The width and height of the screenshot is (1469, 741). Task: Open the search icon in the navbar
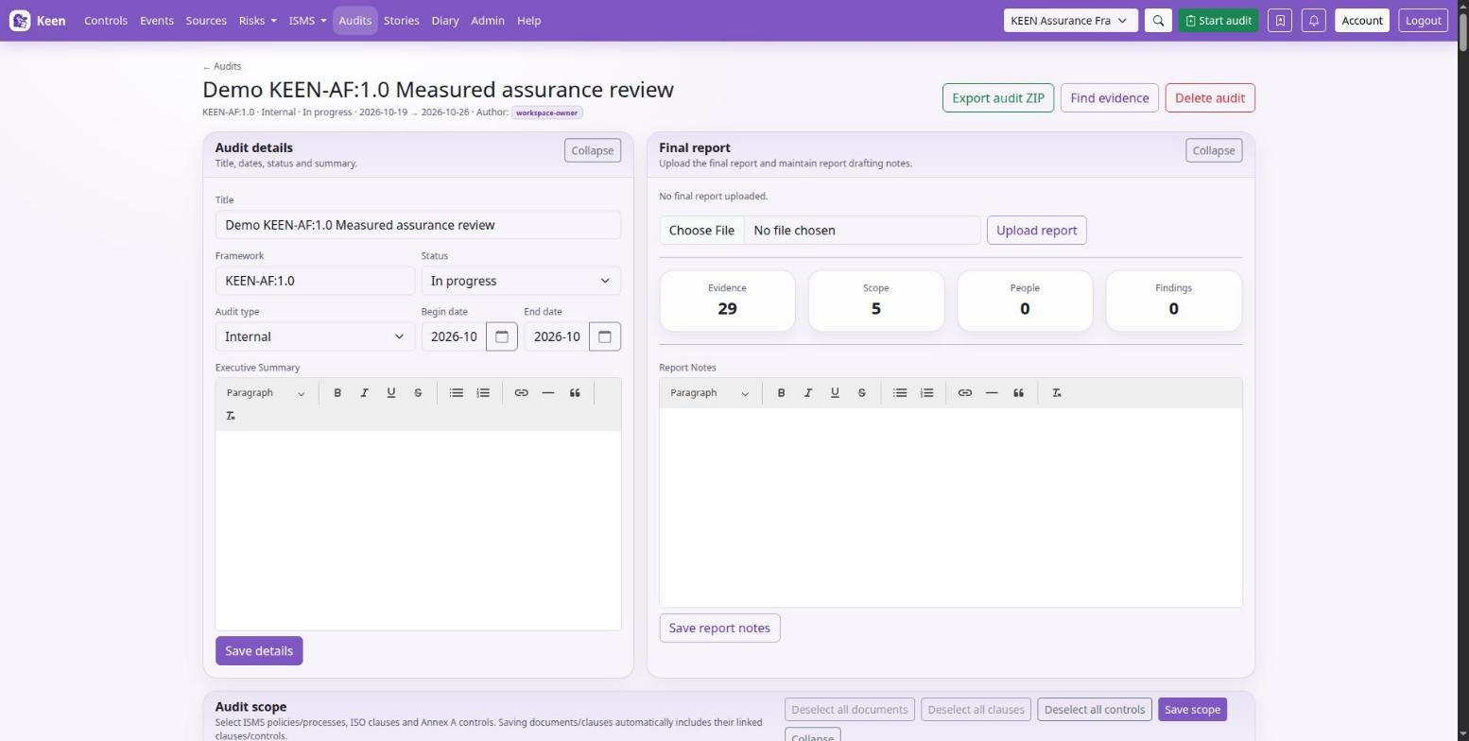[1158, 21]
